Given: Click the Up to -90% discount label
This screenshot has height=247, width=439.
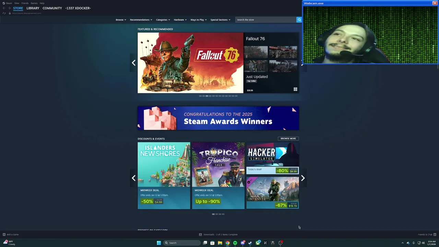Looking at the screenshot, I should [207, 201].
